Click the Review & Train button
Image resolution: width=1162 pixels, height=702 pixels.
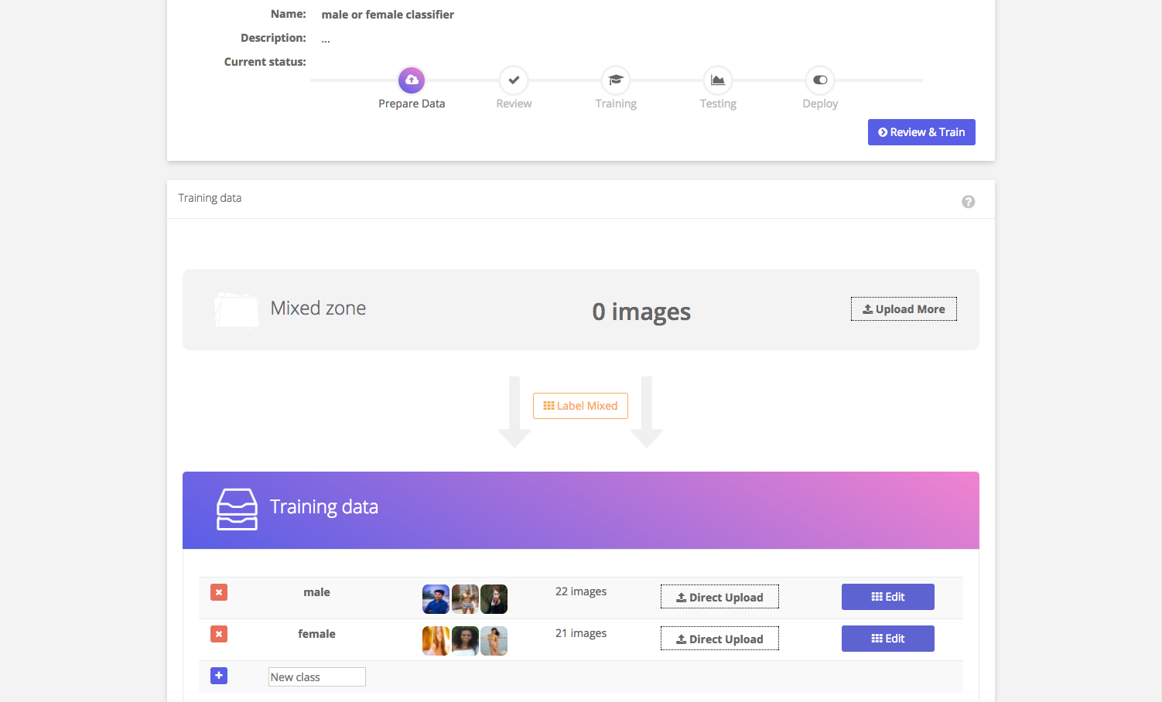click(921, 132)
